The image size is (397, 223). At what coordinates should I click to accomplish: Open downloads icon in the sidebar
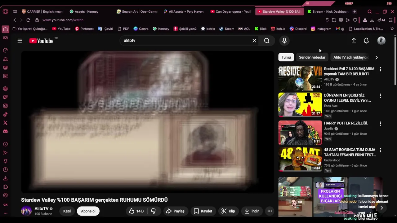pos(5,178)
